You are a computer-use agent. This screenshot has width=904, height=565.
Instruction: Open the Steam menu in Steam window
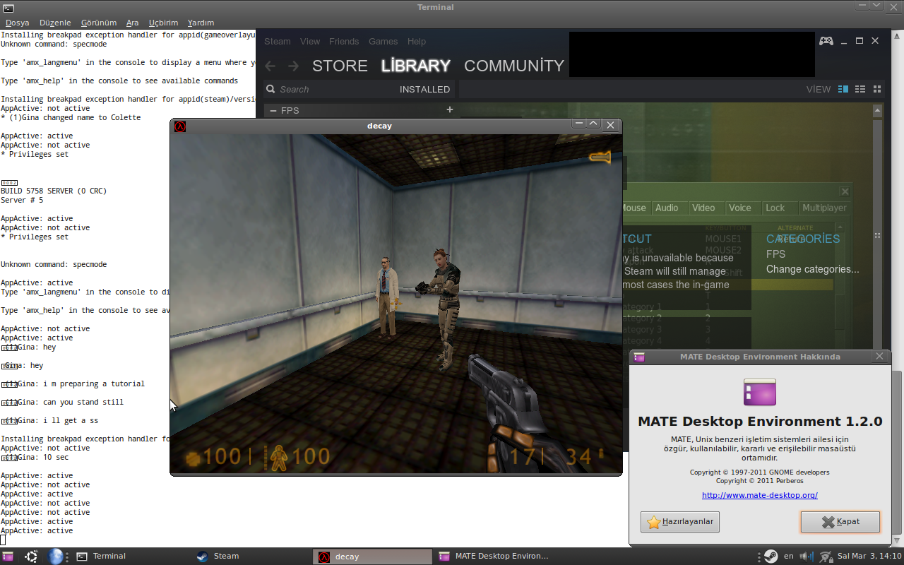click(277, 42)
